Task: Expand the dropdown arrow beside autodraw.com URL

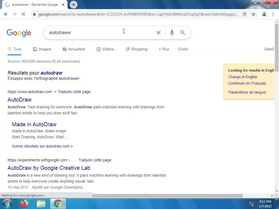Action: [55, 92]
